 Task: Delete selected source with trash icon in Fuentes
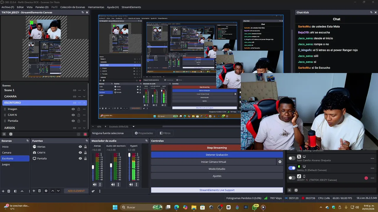pyautogui.click(x=39, y=191)
